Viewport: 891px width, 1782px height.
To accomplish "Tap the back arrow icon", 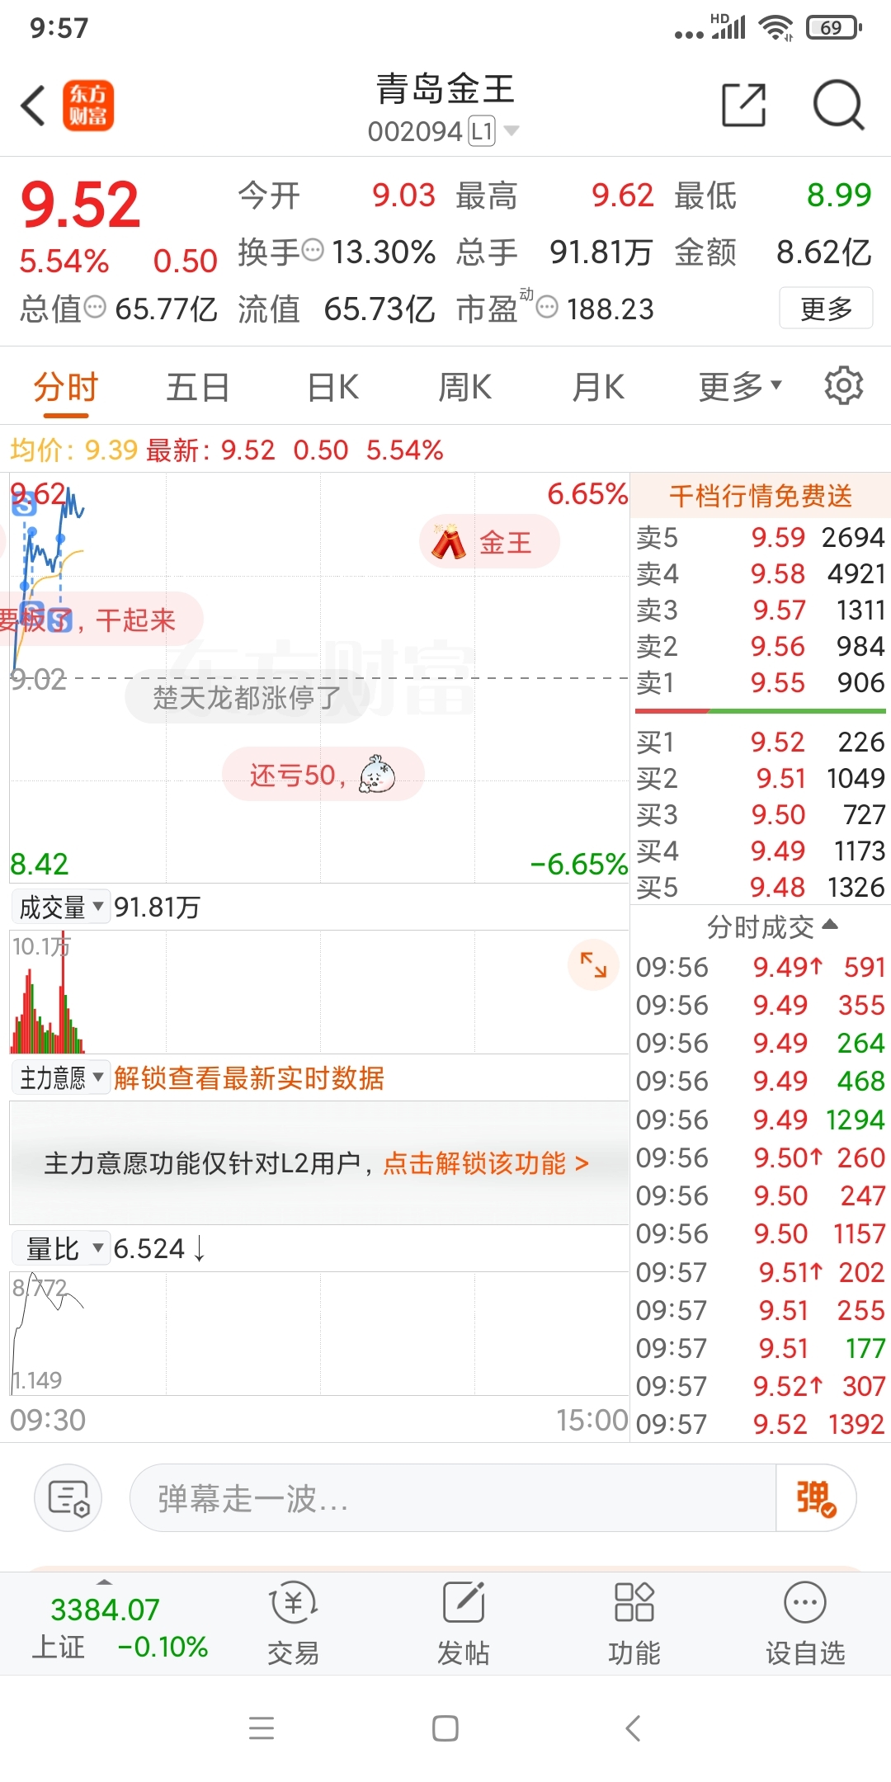I will [x=33, y=106].
